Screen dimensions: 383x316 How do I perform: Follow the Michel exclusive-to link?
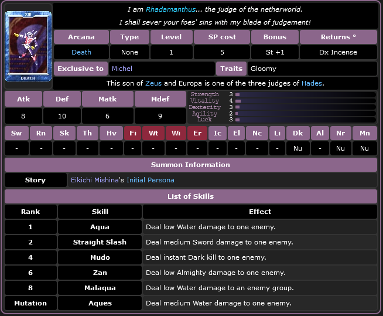(122, 69)
